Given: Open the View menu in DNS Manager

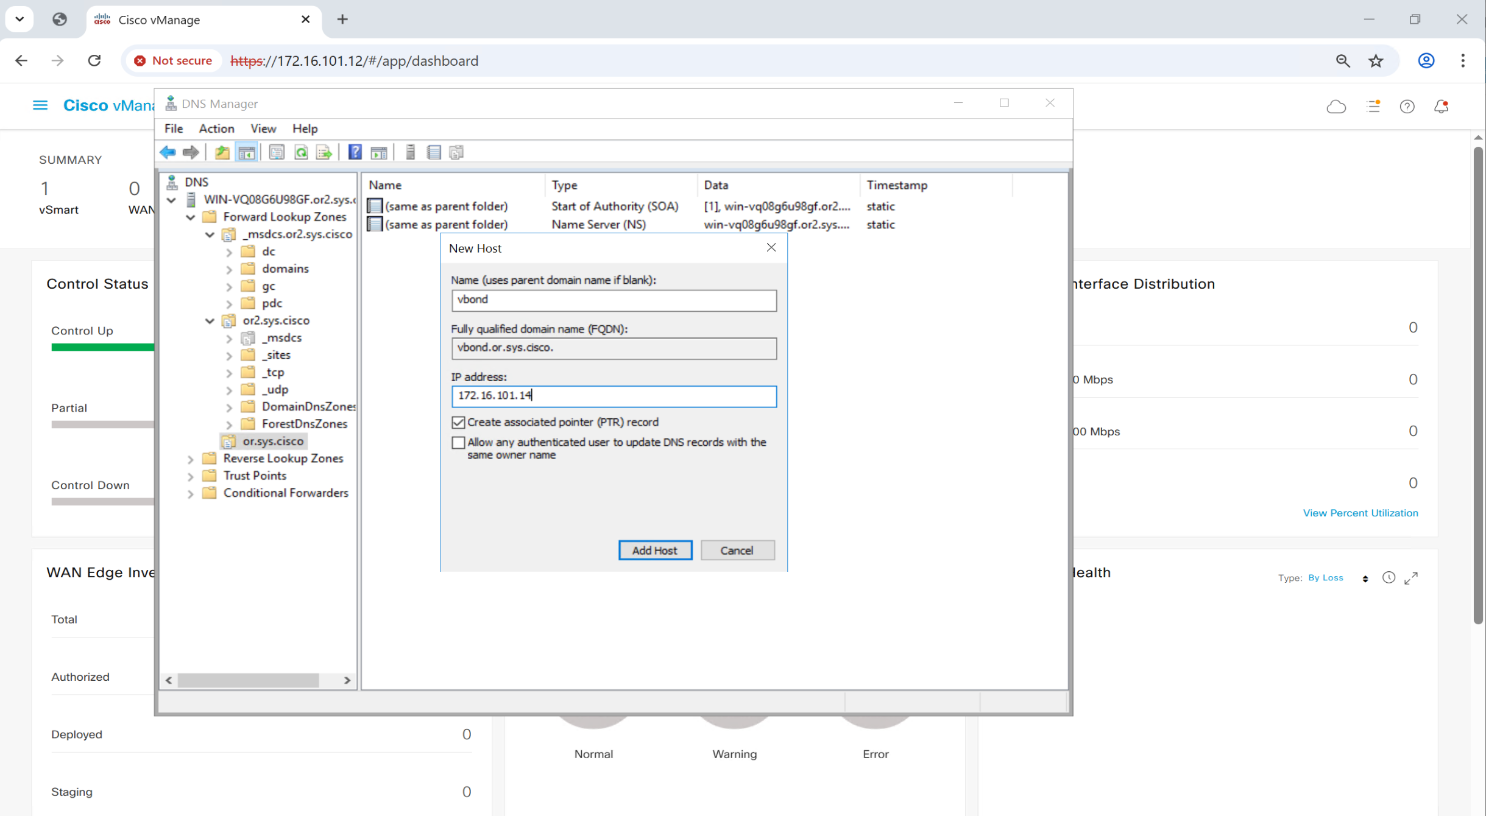Looking at the screenshot, I should (263, 128).
